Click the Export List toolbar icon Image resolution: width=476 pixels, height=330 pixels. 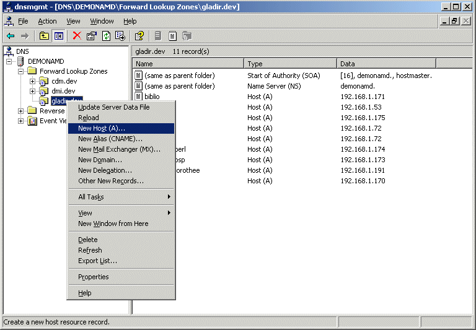[120, 36]
